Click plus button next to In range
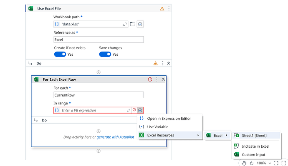The image size is (288, 166). click(x=140, y=110)
